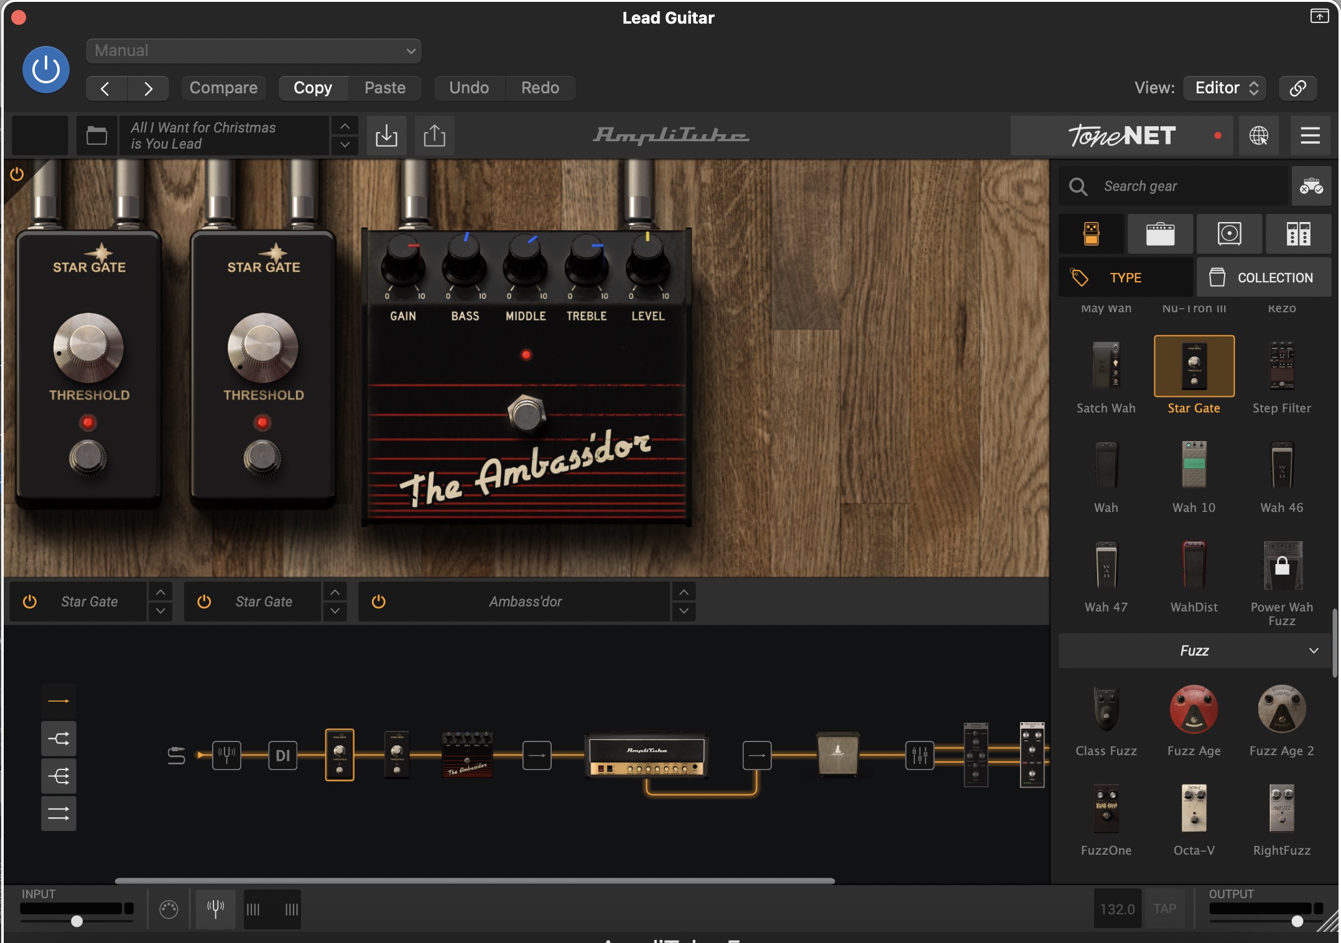
Task: Click the TAP tempo button
Action: (1165, 909)
